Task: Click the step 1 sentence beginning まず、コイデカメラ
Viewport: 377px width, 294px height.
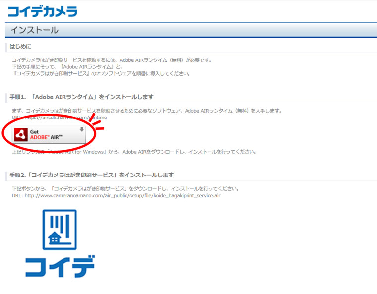Action: [146, 111]
